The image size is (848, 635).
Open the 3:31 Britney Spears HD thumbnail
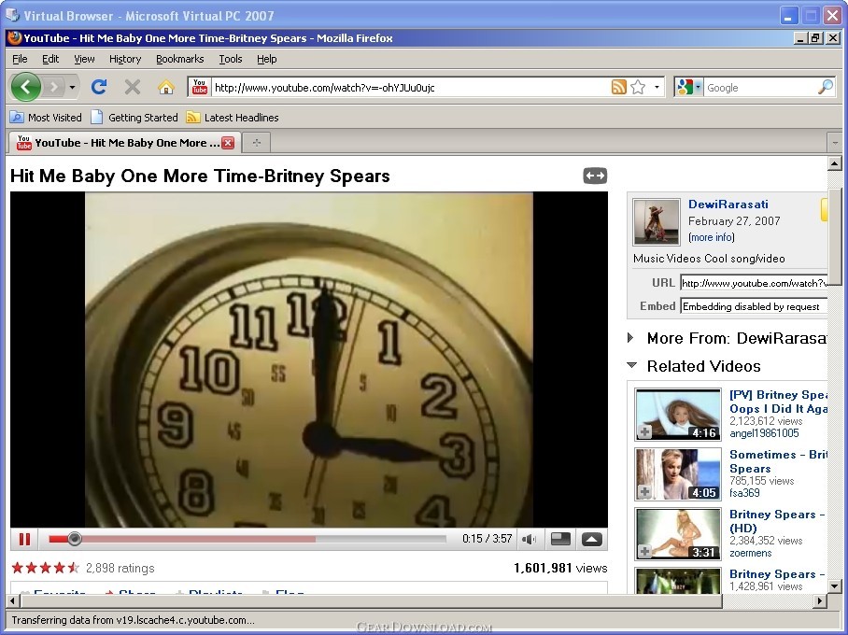678,533
